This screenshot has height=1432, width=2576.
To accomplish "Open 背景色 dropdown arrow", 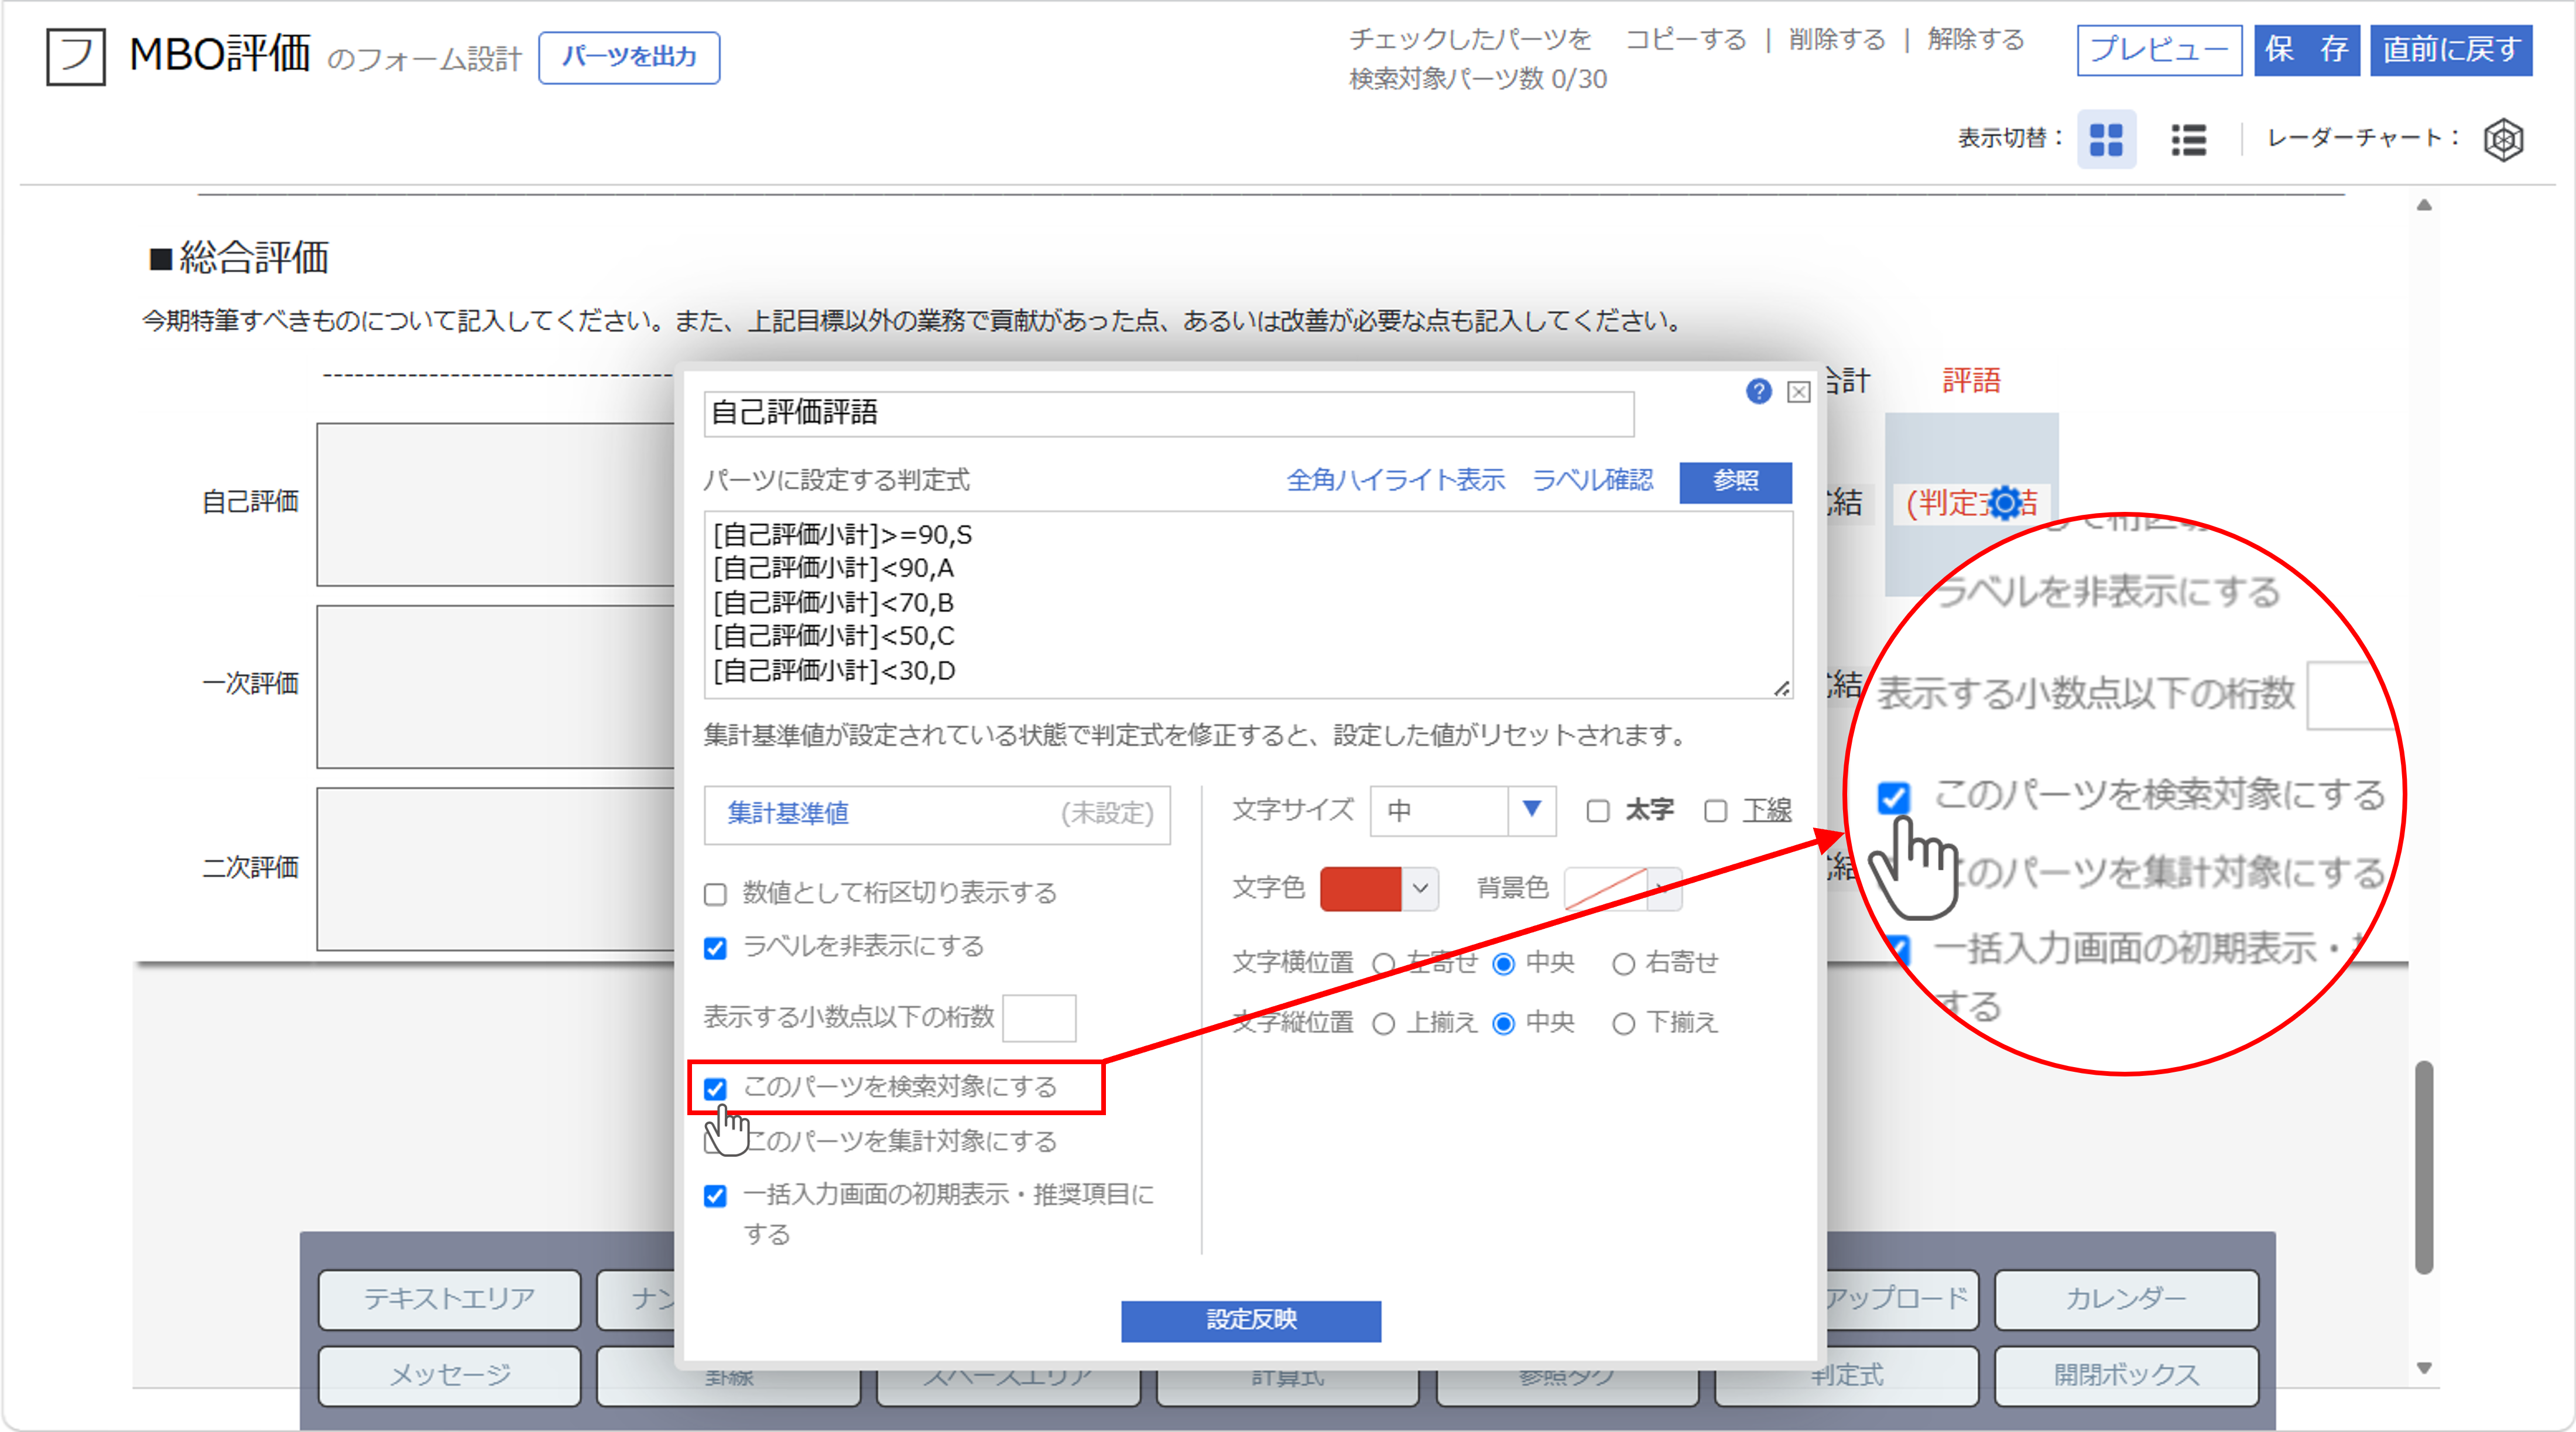I will click(1664, 888).
